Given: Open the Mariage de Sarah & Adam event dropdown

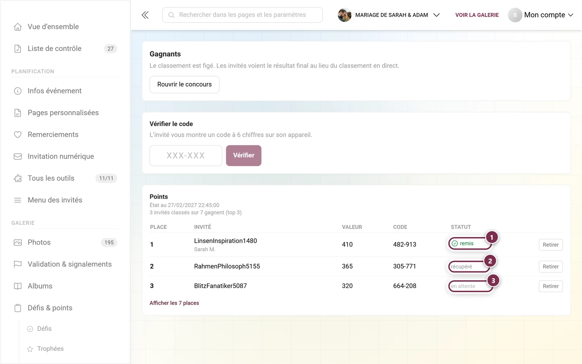Looking at the screenshot, I should point(389,15).
